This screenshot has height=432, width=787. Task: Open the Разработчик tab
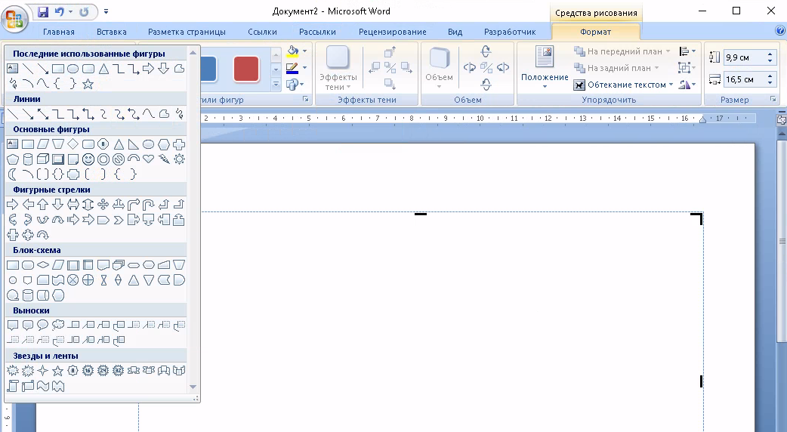click(x=510, y=32)
